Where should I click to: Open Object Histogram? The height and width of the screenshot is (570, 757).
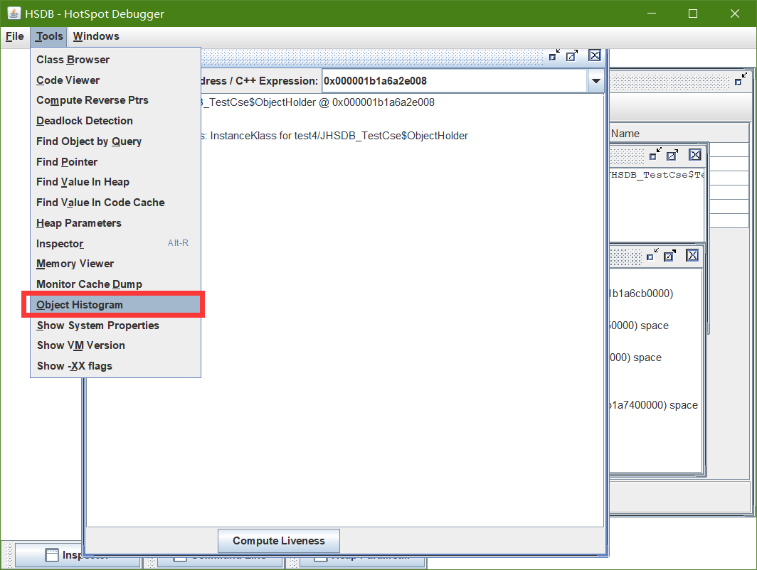pyautogui.click(x=115, y=305)
